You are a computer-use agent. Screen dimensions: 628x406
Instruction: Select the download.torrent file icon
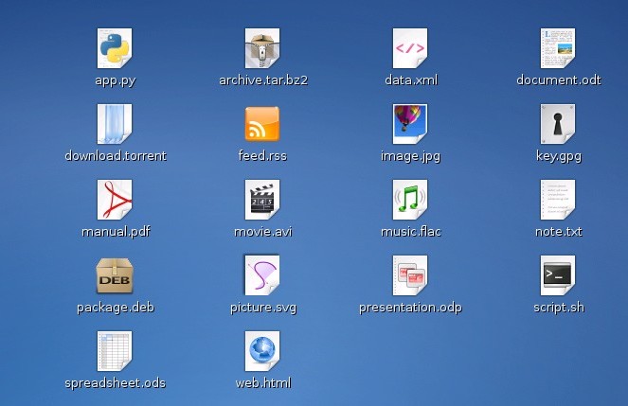115,123
